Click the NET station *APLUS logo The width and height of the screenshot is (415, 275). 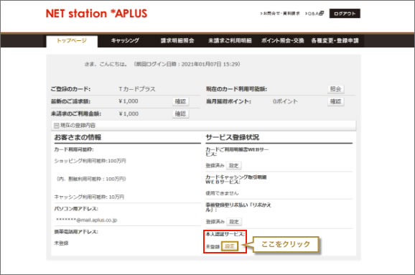[x=96, y=14]
